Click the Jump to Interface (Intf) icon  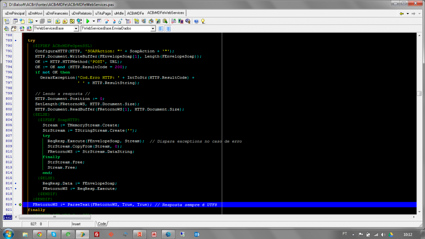22,28
